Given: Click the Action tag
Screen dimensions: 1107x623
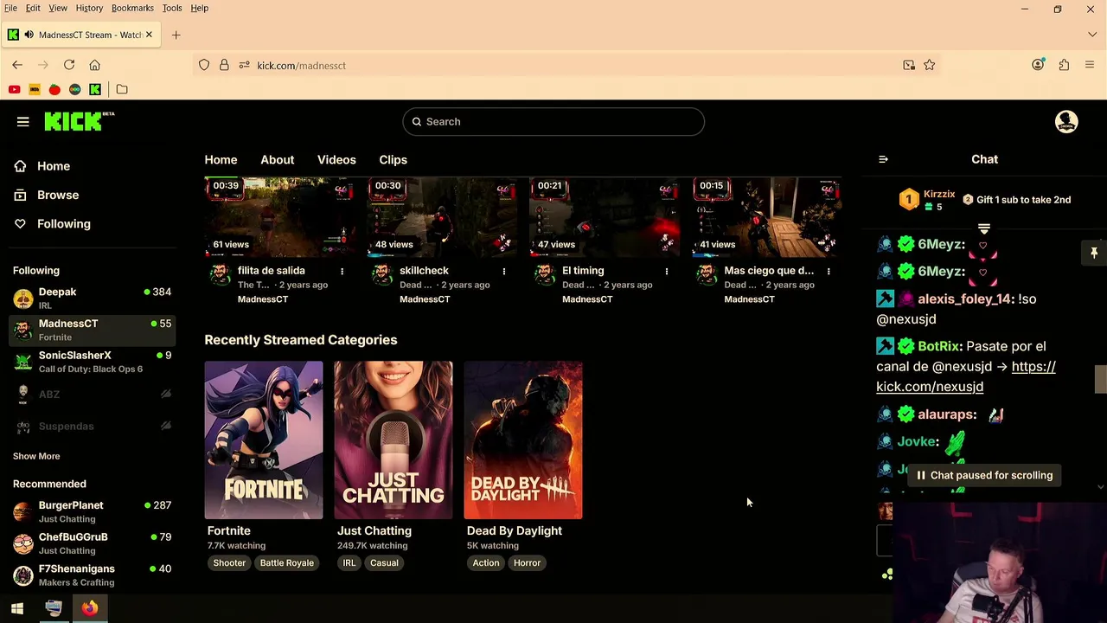Looking at the screenshot, I should (486, 563).
